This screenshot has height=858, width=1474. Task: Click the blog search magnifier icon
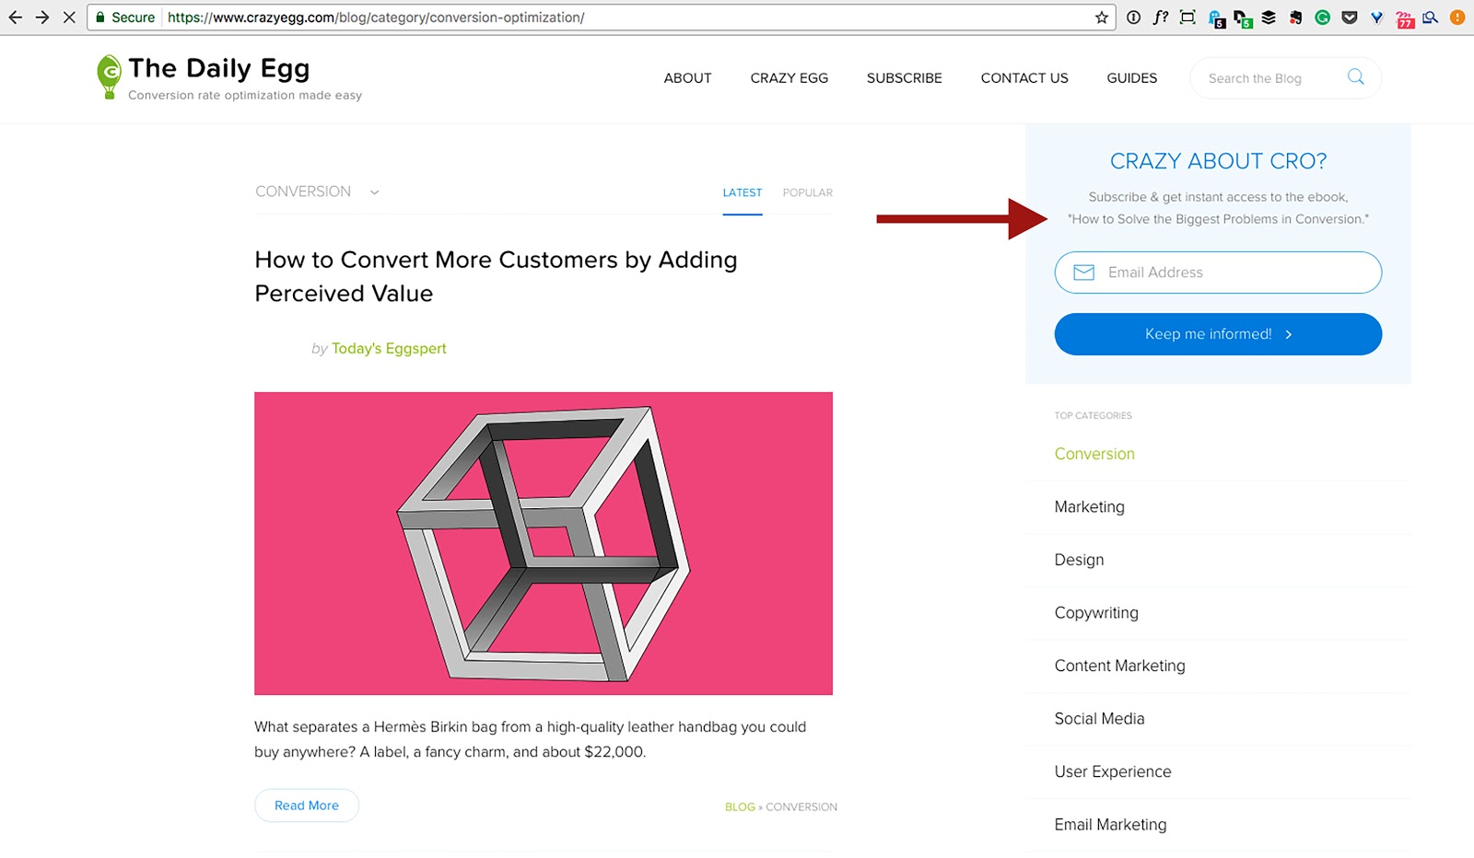pyautogui.click(x=1355, y=76)
